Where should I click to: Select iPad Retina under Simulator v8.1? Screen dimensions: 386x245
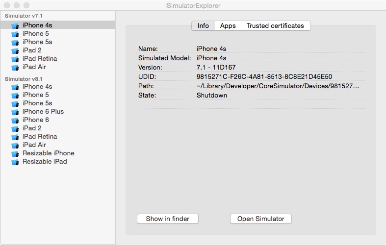click(x=57, y=137)
